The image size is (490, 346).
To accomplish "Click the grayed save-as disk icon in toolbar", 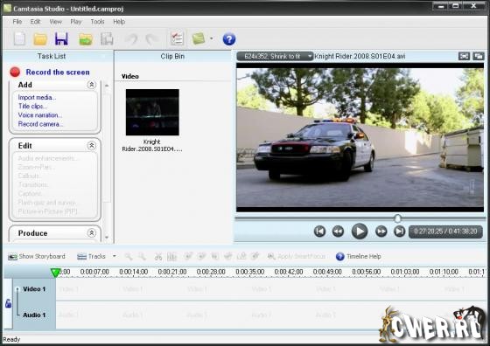I will click(107, 39).
